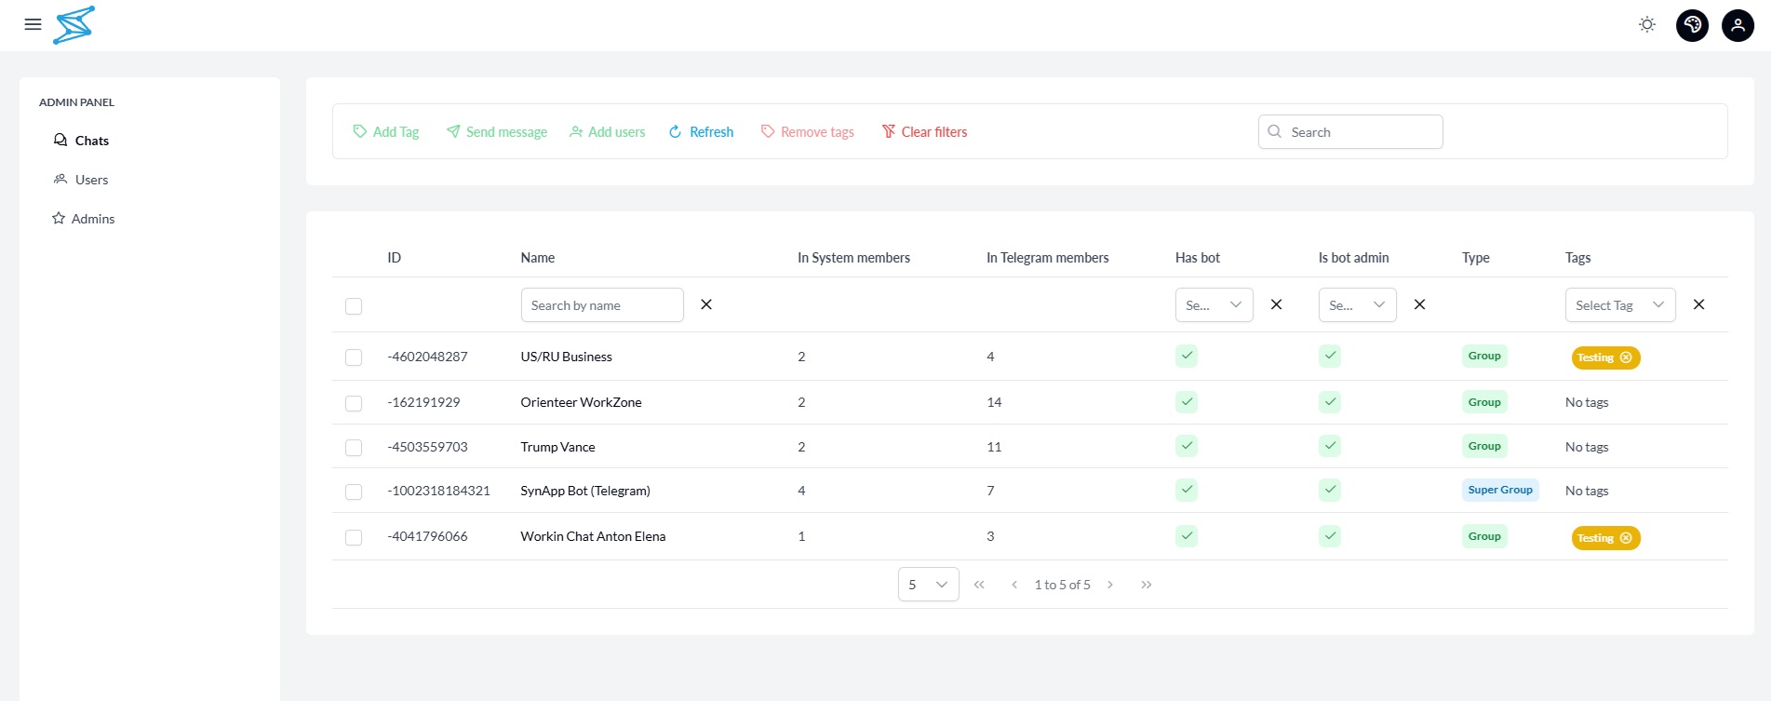Viewport: 1771px width, 701px height.
Task: Click the Super Group type badge
Action: pos(1500,490)
